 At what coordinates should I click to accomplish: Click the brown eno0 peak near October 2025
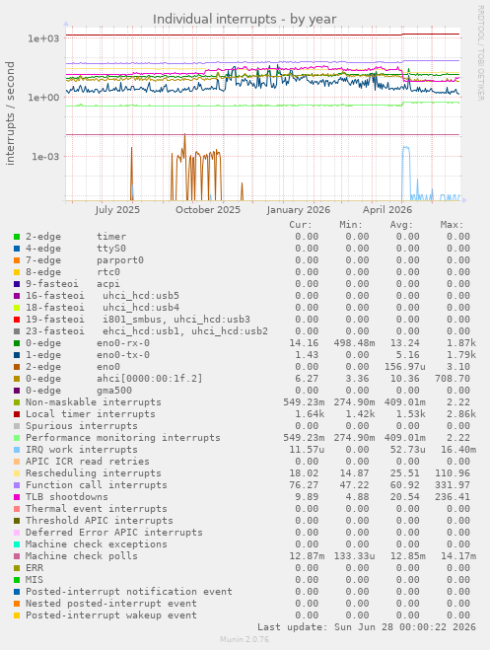tap(184, 137)
